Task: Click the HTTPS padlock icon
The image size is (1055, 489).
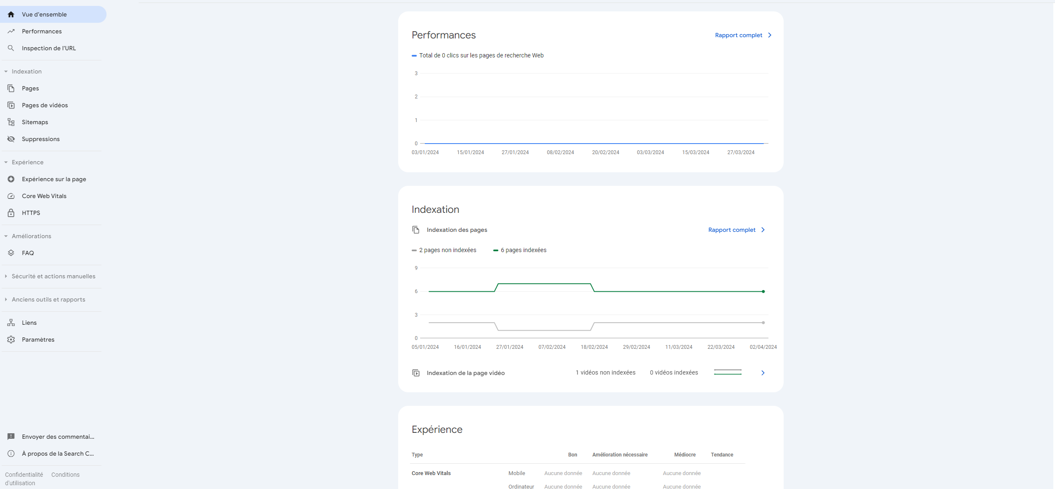Action: pyautogui.click(x=11, y=213)
